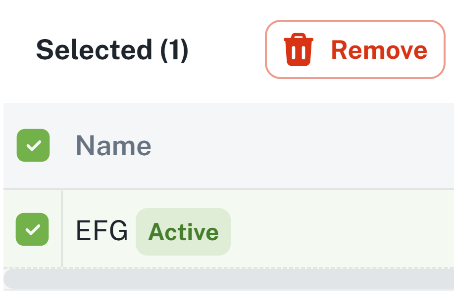This screenshot has width=454, height=305.
Task: Click the Name column header
Action: click(113, 146)
